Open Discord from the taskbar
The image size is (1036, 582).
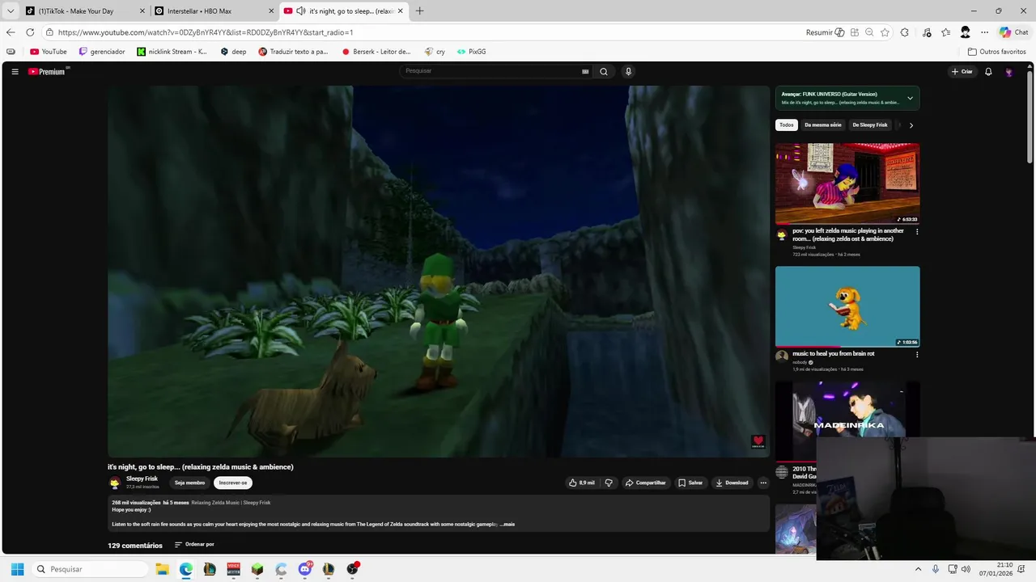tap(304, 569)
